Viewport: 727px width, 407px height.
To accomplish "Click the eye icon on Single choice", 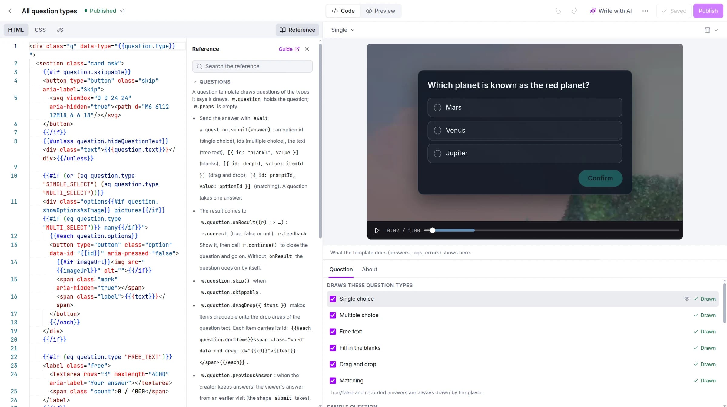I will pyautogui.click(x=687, y=299).
